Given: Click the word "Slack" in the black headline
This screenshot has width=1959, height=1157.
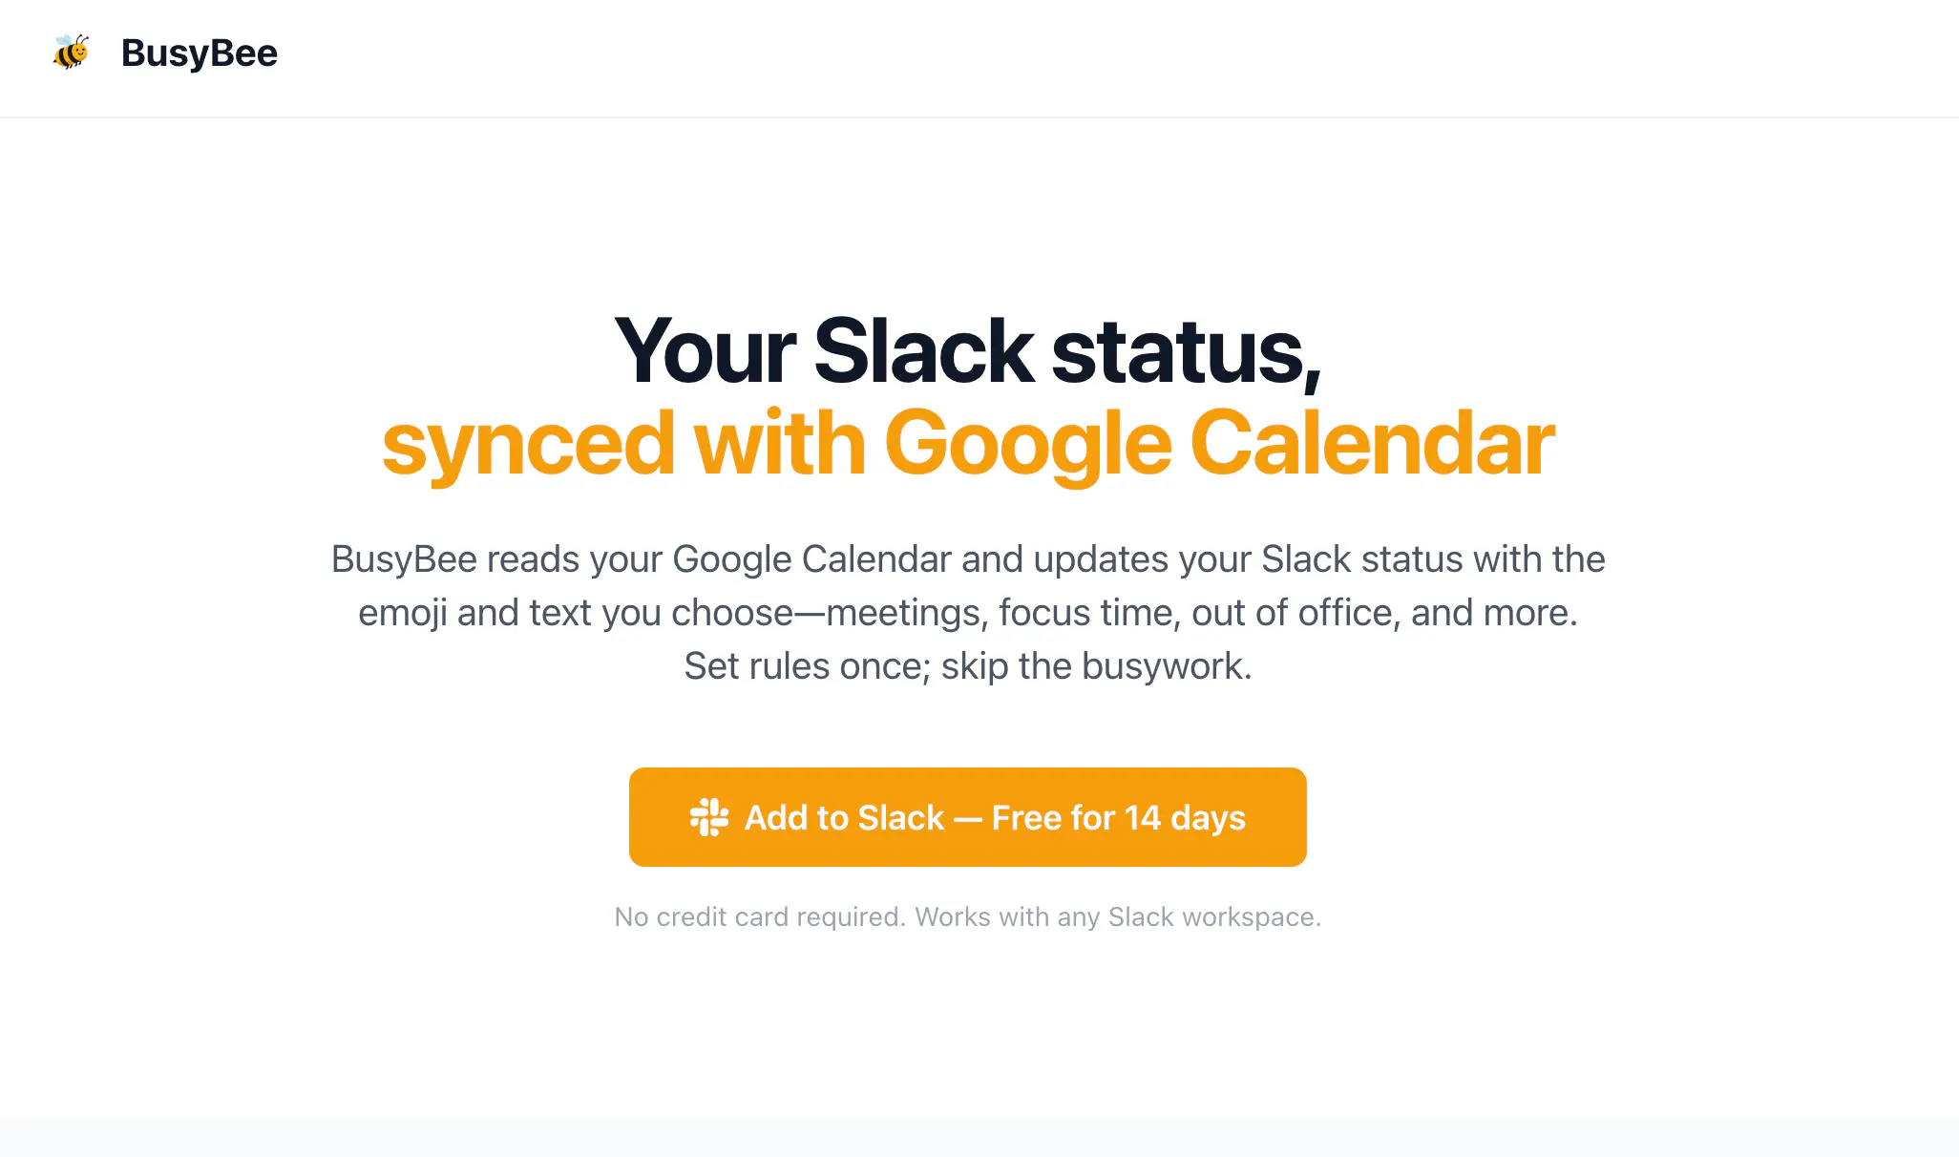Looking at the screenshot, I should (x=923, y=350).
